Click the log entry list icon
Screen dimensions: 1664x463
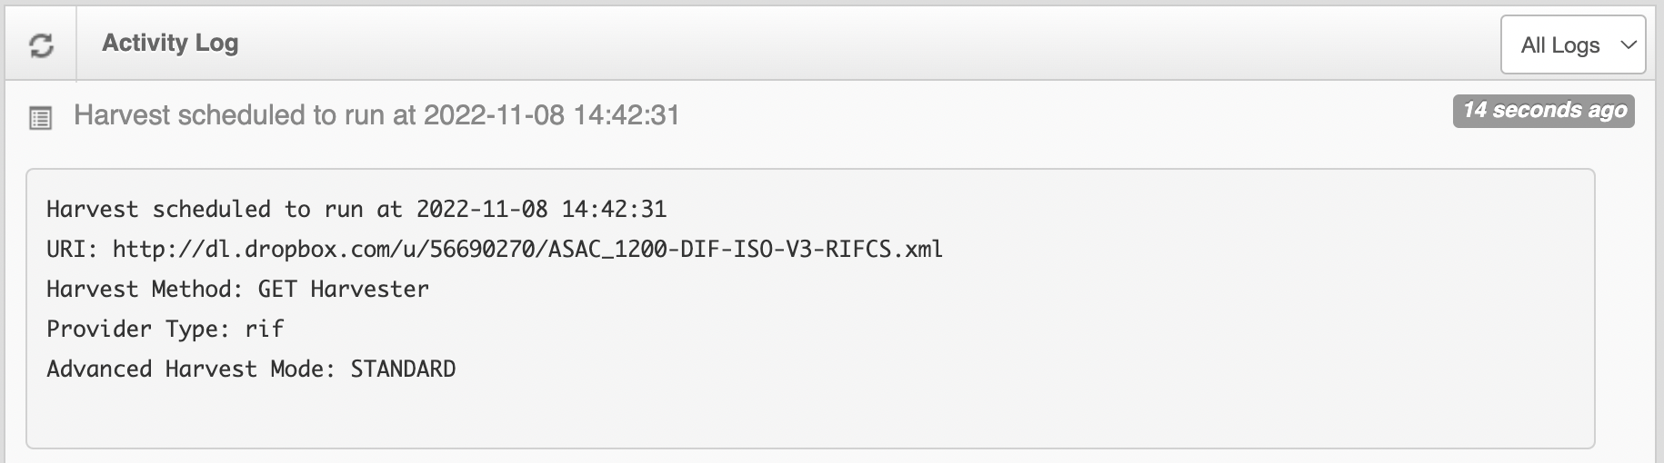[41, 118]
